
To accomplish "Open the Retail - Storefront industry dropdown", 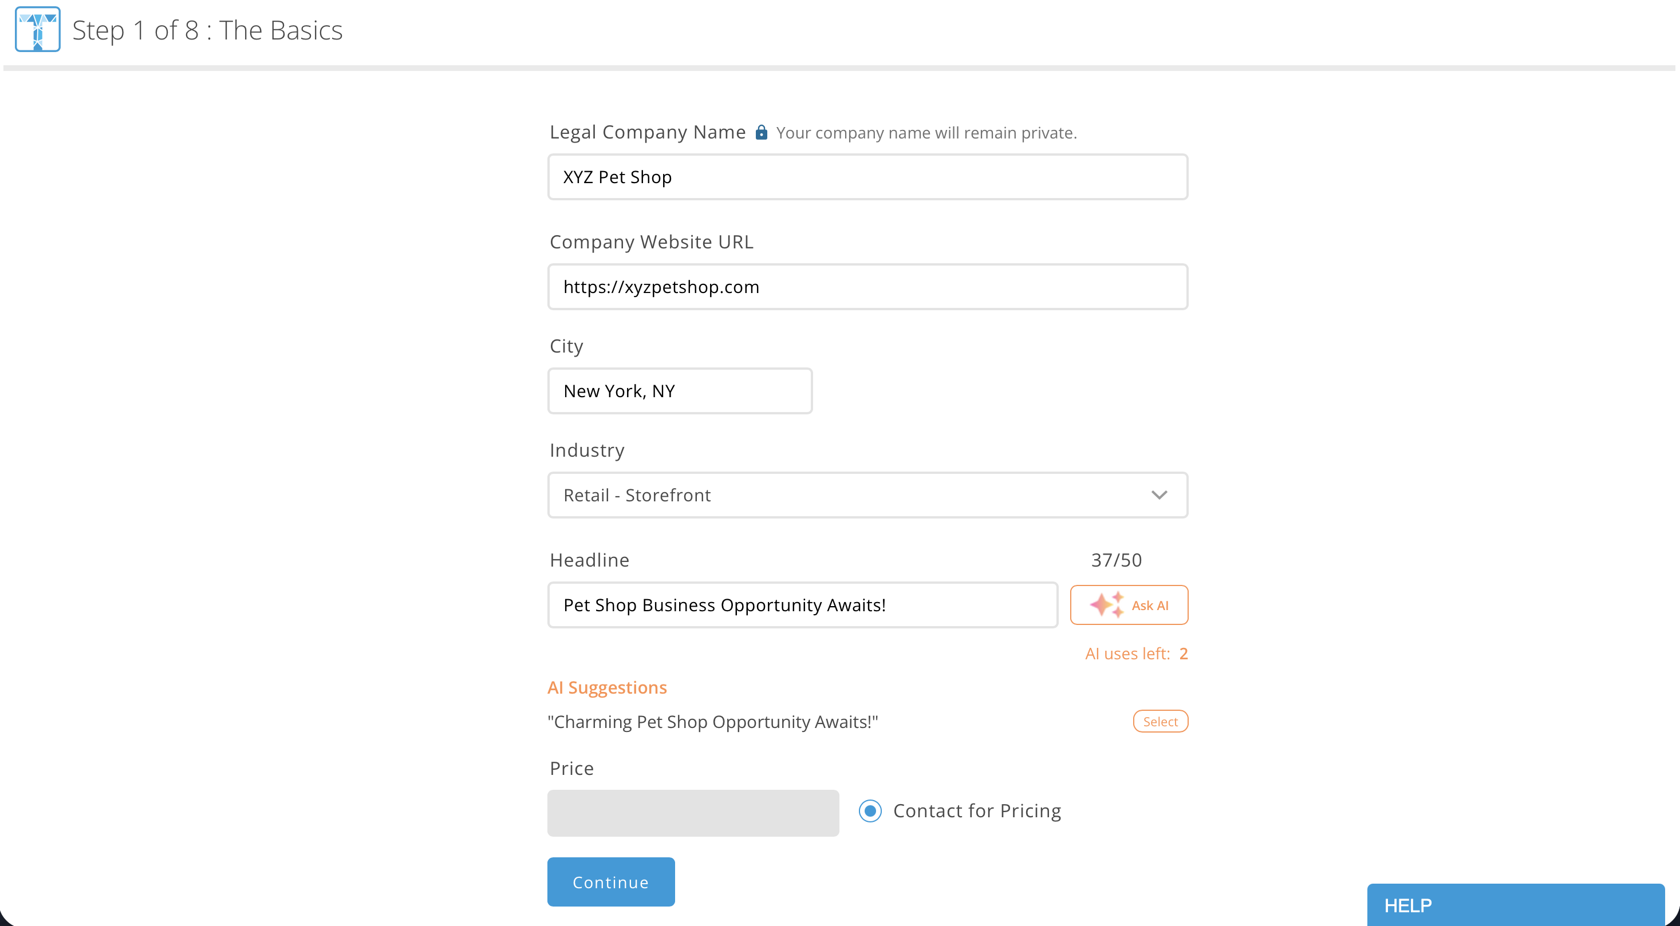I will pyautogui.click(x=867, y=495).
